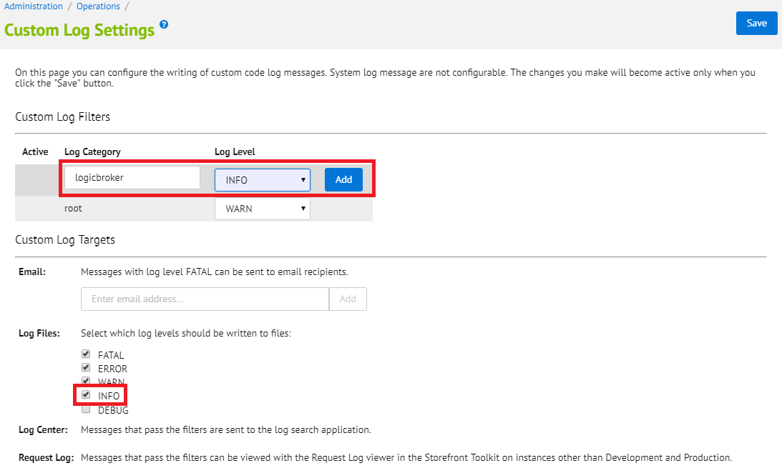Image resolution: width=782 pixels, height=468 pixels.
Task: Open the help icon beside Custom Log Settings
Action: click(164, 24)
